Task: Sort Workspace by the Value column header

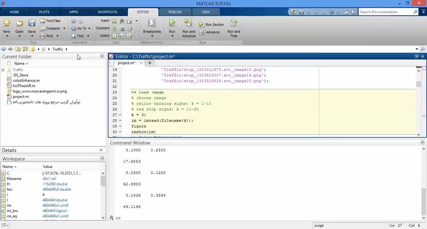Action: pyautogui.click(x=47, y=167)
